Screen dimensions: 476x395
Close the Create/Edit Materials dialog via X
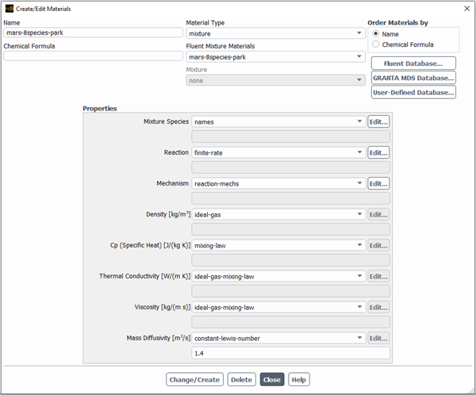[x=467, y=9]
